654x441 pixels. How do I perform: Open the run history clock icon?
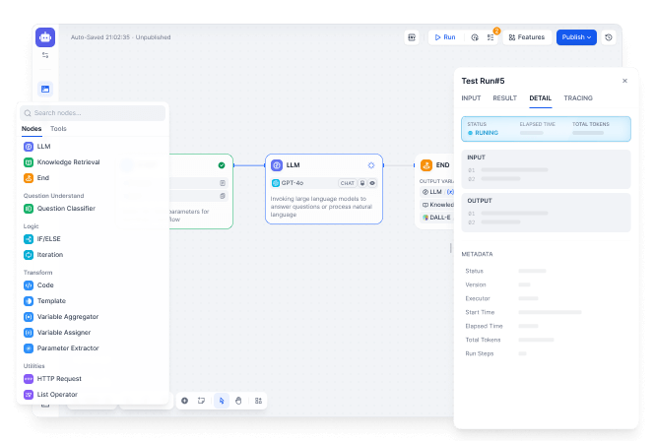[x=474, y=37]
